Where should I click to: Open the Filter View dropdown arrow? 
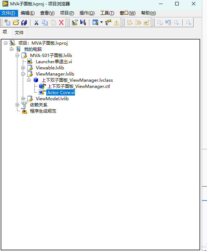click(102, 22)
